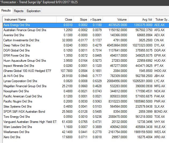Select the Impact Minerals Ord Shs row

tap(86, 66)
